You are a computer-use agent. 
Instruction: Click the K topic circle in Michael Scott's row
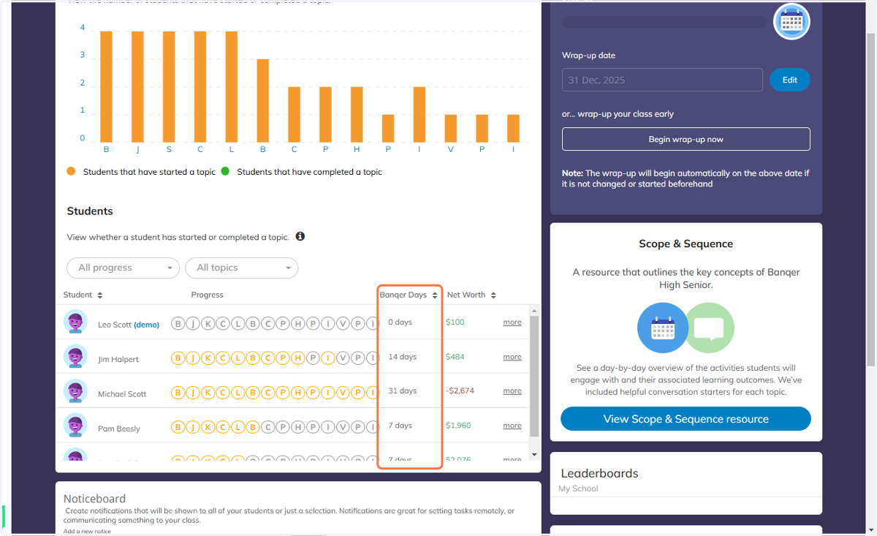pyautogui.click(x=208, y=393)
